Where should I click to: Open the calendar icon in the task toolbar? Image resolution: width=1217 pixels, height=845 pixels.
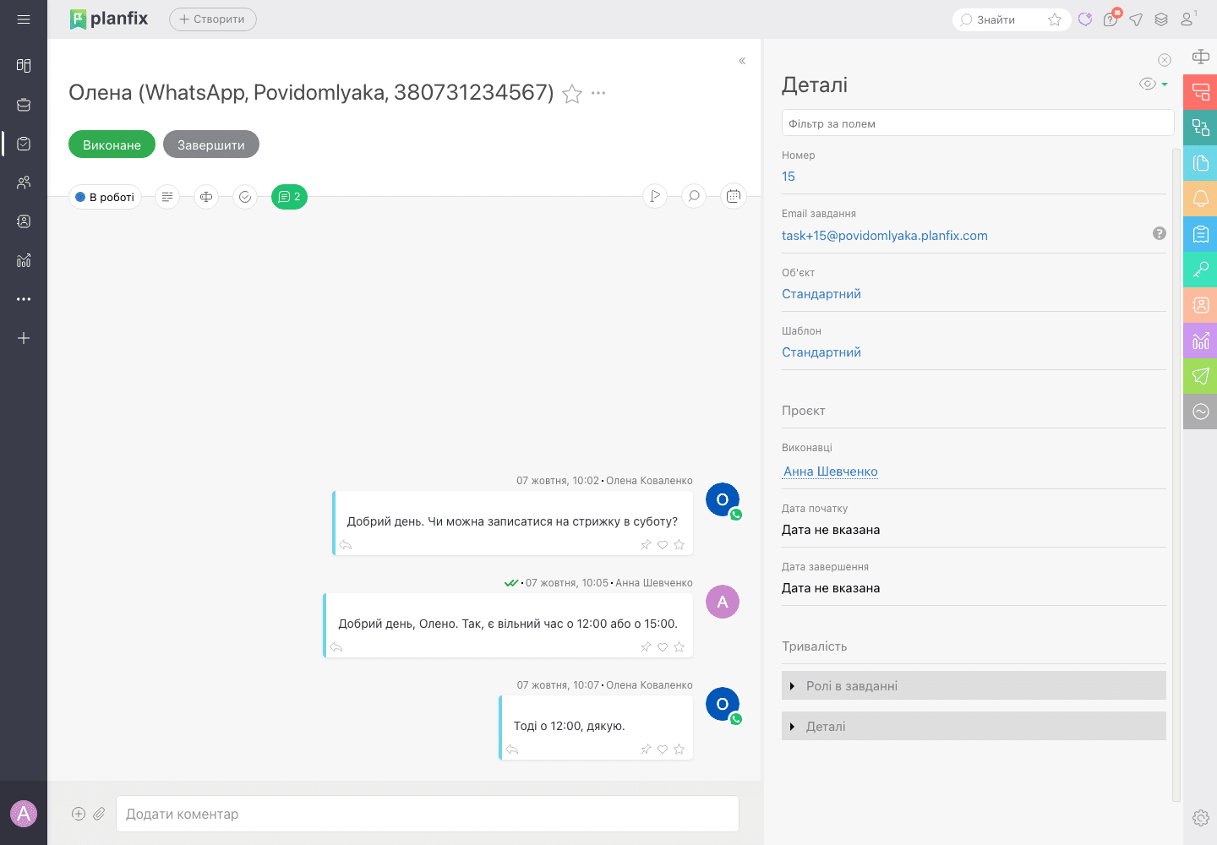coord(734,197)
